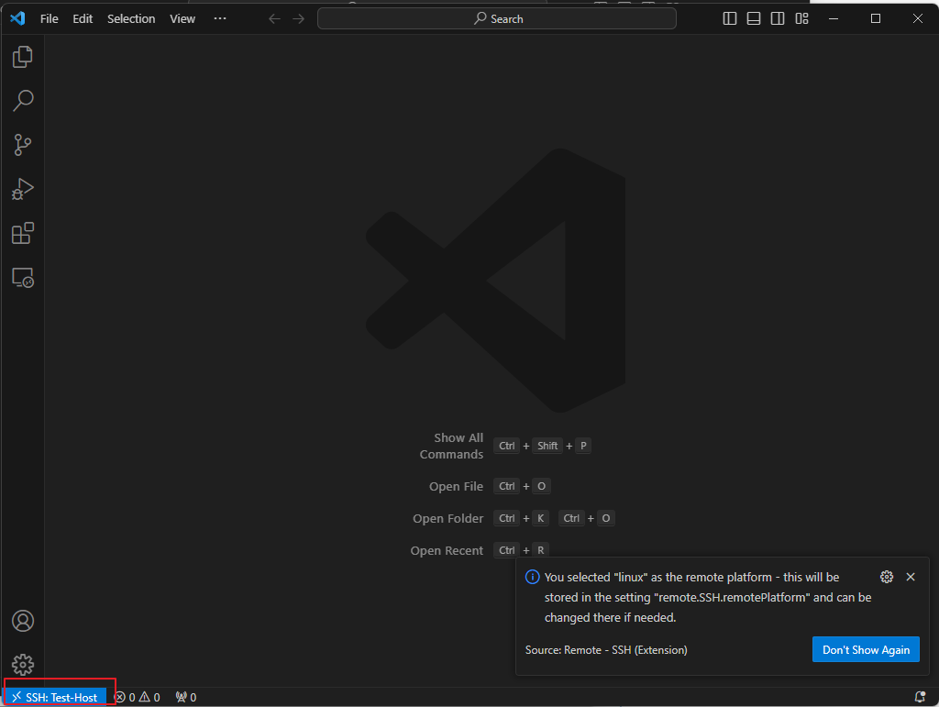Open the Extensions view
The image size is (939, 707).
[23, 234]
